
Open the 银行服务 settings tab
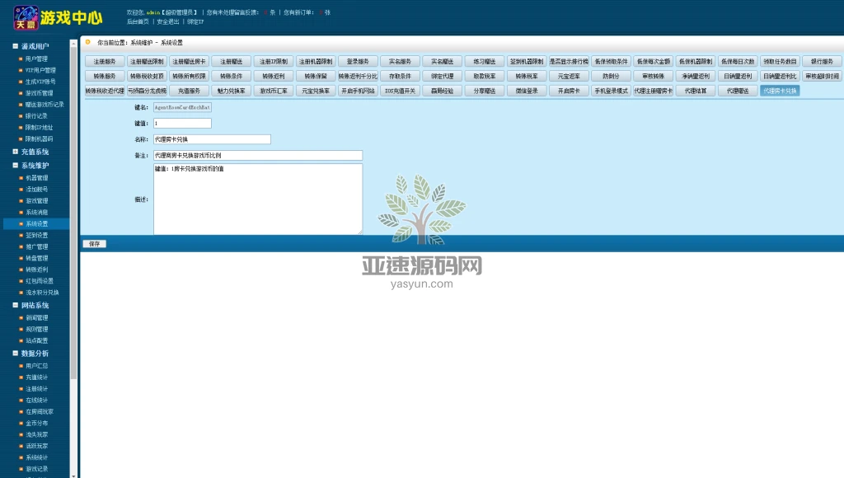coord(822,61)
